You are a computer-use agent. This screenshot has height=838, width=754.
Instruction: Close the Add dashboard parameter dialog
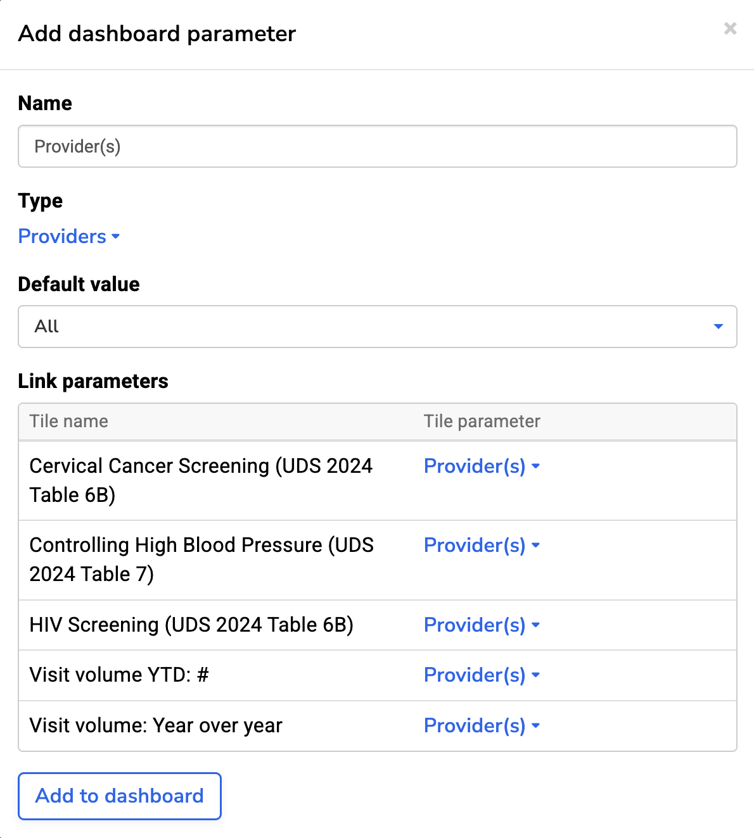coord(730,28)
